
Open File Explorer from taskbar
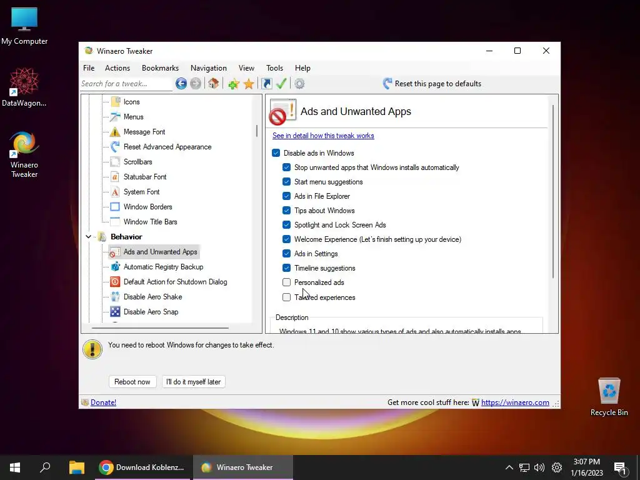[x=76, y=467]
